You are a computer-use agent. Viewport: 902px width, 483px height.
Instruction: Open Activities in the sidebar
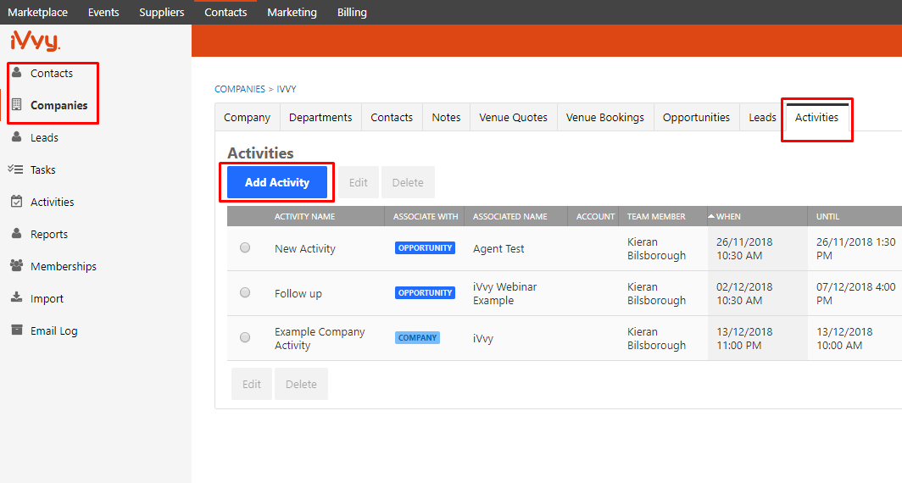click(53, 202)
